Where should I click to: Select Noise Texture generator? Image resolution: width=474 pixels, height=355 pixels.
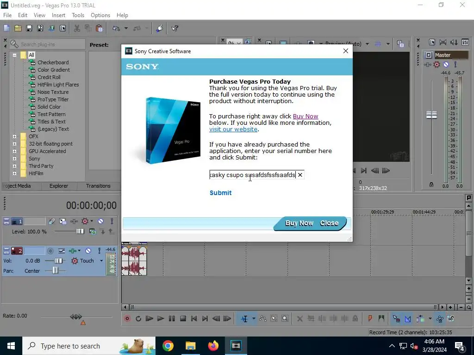pos(53,92)
